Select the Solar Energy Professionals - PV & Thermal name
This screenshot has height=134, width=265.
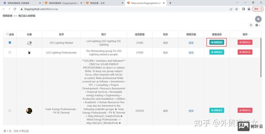click(61, 111)
